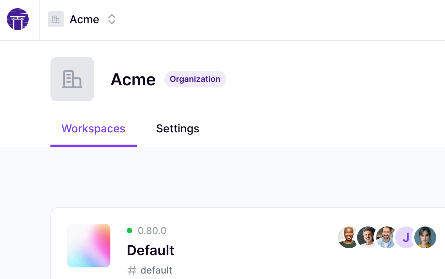Click the gray-haired man member avatar
Image resolution: width=445 pixels, height=279 pixels.
367,237
